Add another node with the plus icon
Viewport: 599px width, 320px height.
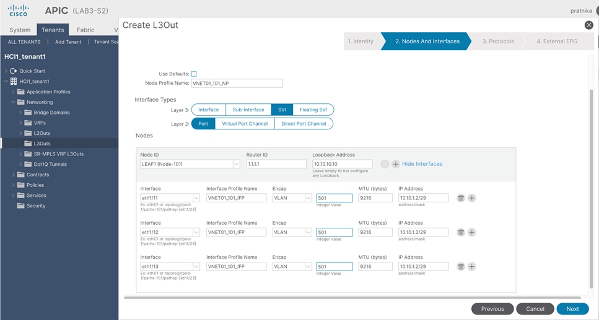point(396,164)
